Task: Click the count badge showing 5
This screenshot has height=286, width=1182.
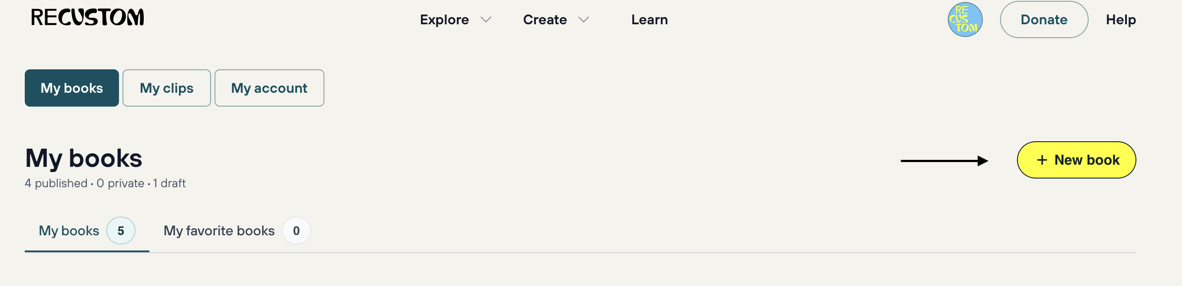Action: coord(121,231)
